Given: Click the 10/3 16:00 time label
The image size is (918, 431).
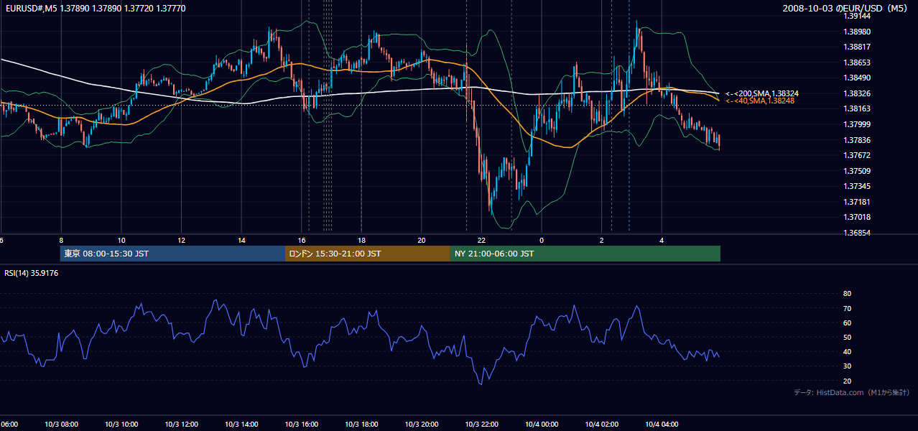Looking at the screenshot, I should 302,425.
